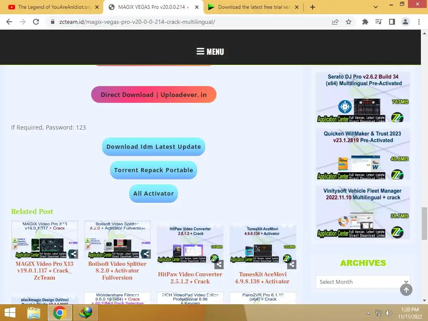Open a new browser tab
428x321 pixels.
click(313, 7)
